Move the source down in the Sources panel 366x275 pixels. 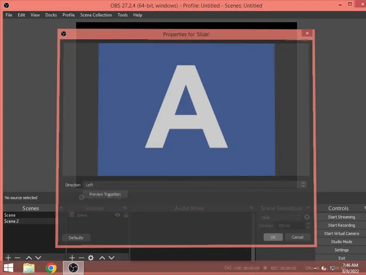pos(112,258)
